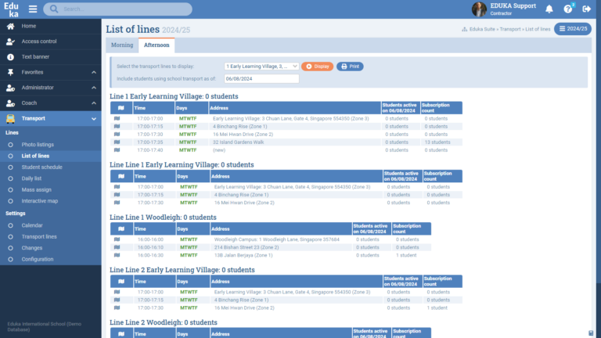Click the hamburger menu icon in header
Image resolution: width=601 pixels, height=338 pixels.
(x=33, y=9)
